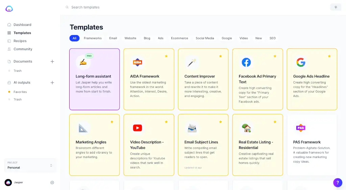Click the Email Subject Lines envelope icon
This screenshot has height=190, width=346.
coord(192,128)
